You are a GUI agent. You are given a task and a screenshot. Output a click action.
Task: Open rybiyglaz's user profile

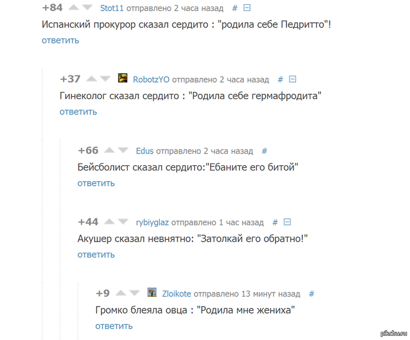(152, 223)
